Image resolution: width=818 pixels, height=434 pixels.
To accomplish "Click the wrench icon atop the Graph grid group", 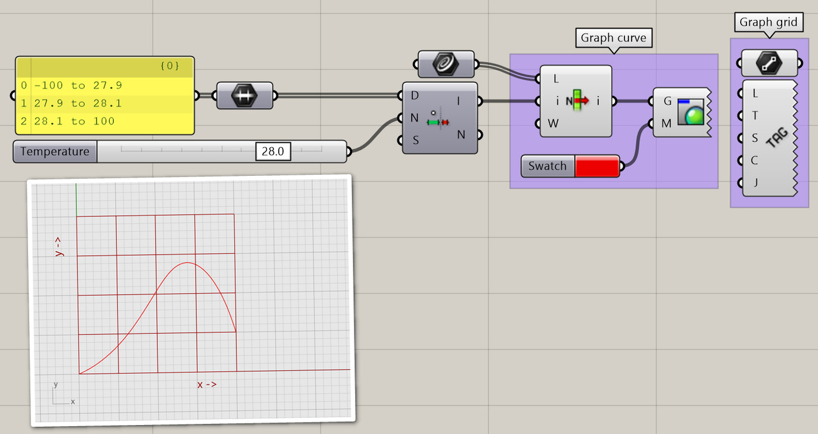I will [769, 62].
